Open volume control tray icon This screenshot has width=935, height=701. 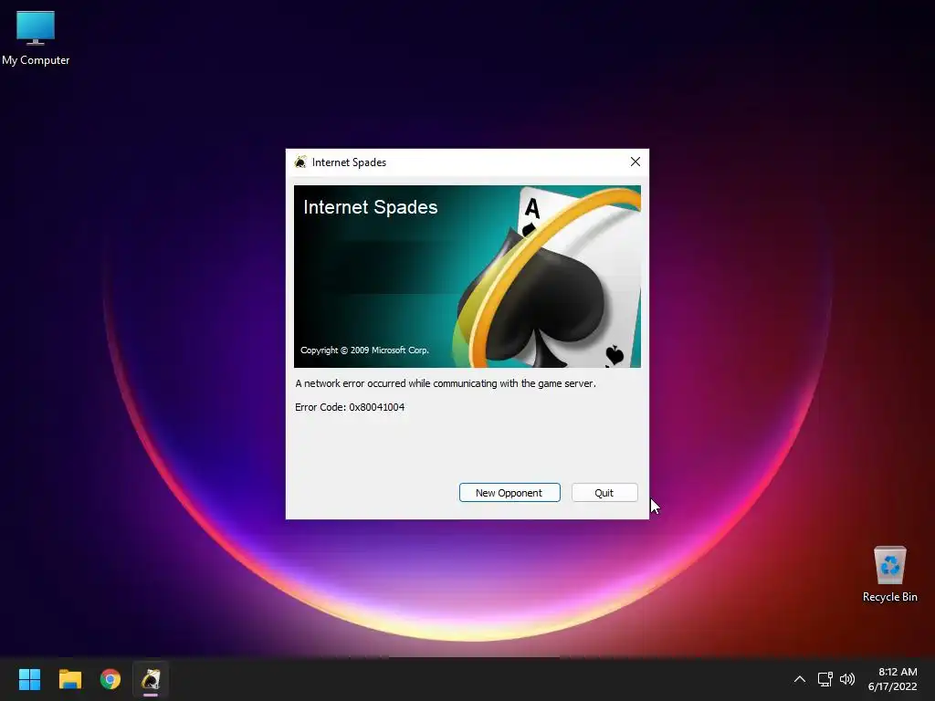[x=847, y=679]
